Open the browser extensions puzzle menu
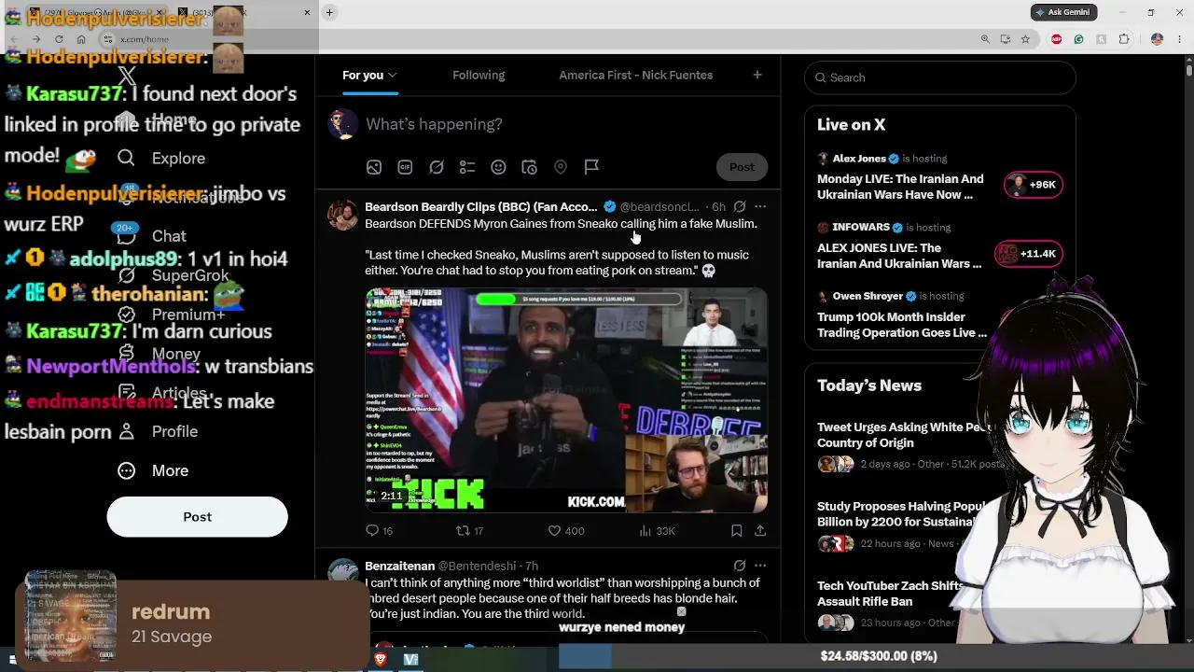This screenshot has height=672, width=1194. pyautogui.click(x=1124, y=39)
